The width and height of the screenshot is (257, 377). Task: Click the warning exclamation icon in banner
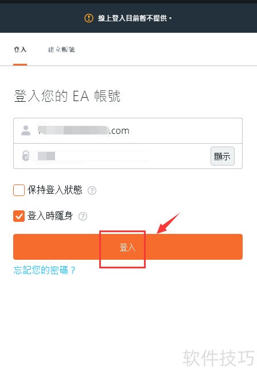(89, 18)
